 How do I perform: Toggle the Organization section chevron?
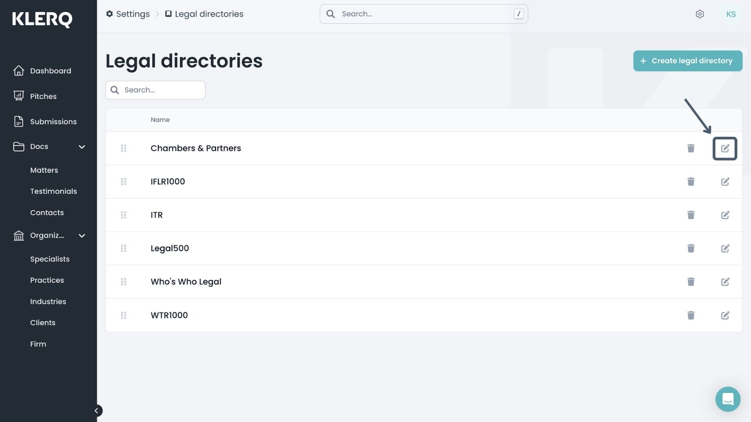[82, 236]
